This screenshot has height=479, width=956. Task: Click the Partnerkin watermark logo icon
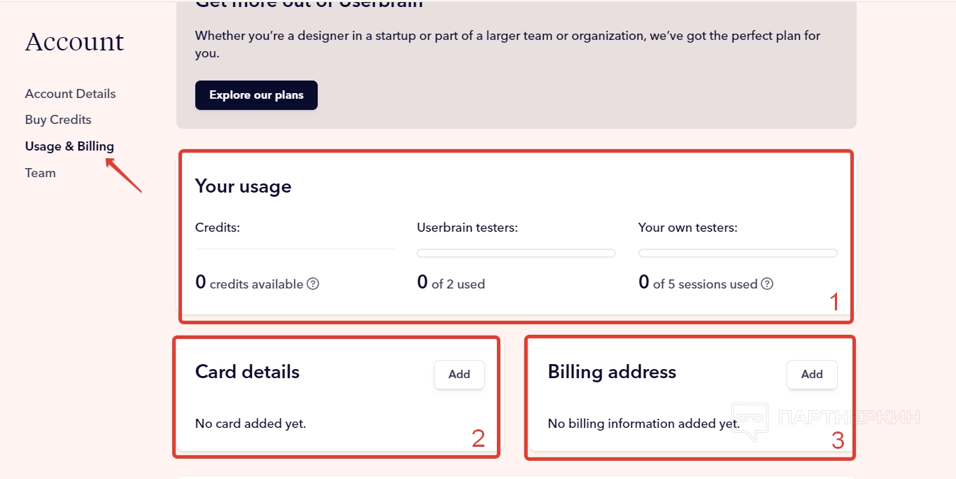[750, 421]
